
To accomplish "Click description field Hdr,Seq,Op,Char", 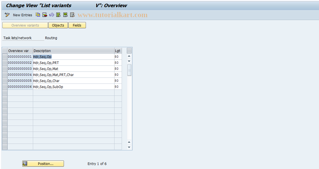I will coord(74,81).
